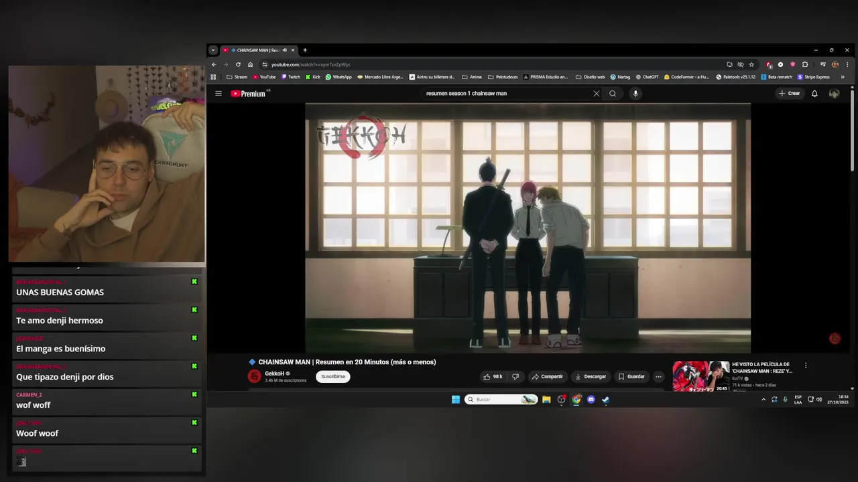
Task: Click the YouTube search magnifier button
Action: (613, 94)
